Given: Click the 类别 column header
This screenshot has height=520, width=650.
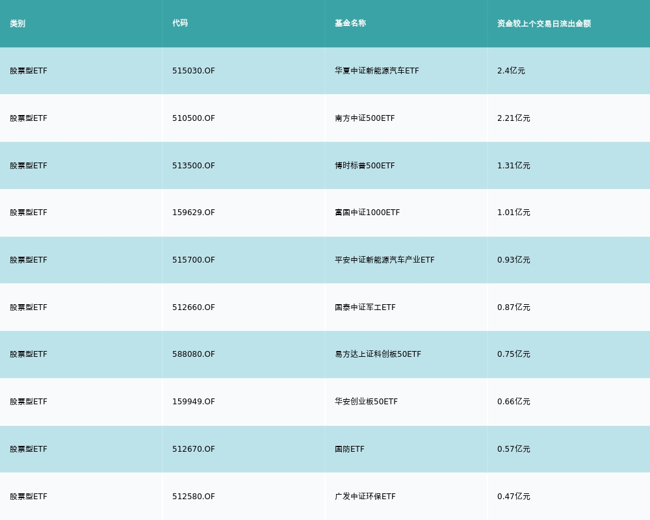Looking at the screenshot, I should click(18, 23).
